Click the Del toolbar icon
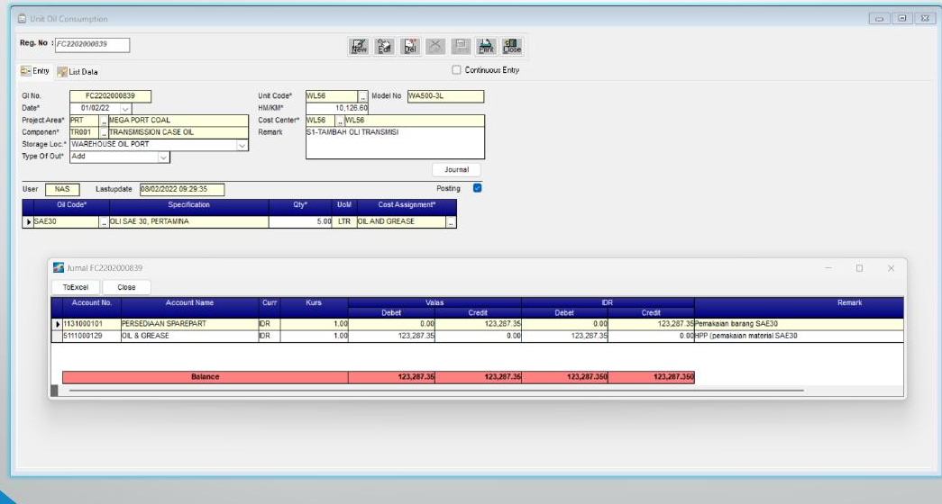 point(410,46)
